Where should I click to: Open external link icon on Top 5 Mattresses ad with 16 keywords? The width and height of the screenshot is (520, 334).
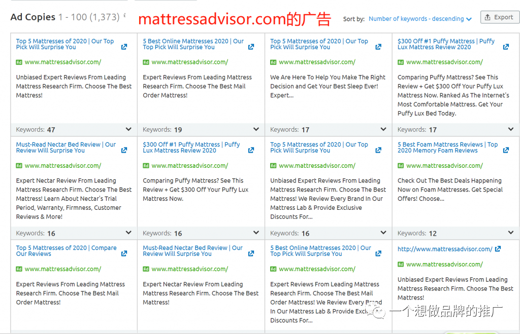click(378, 151)
